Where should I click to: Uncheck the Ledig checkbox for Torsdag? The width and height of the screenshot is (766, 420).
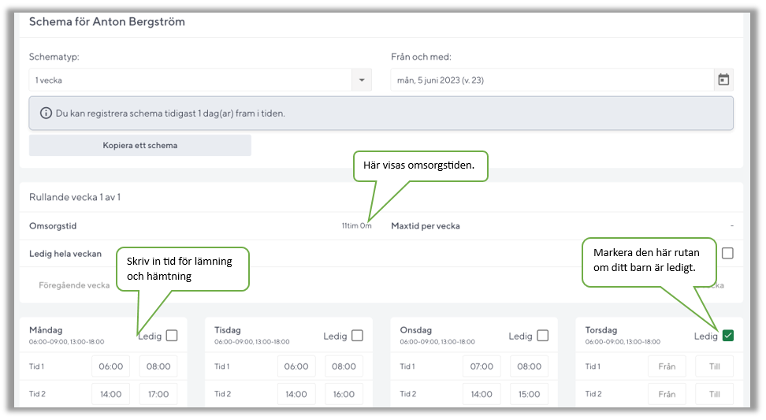(728, 336)
